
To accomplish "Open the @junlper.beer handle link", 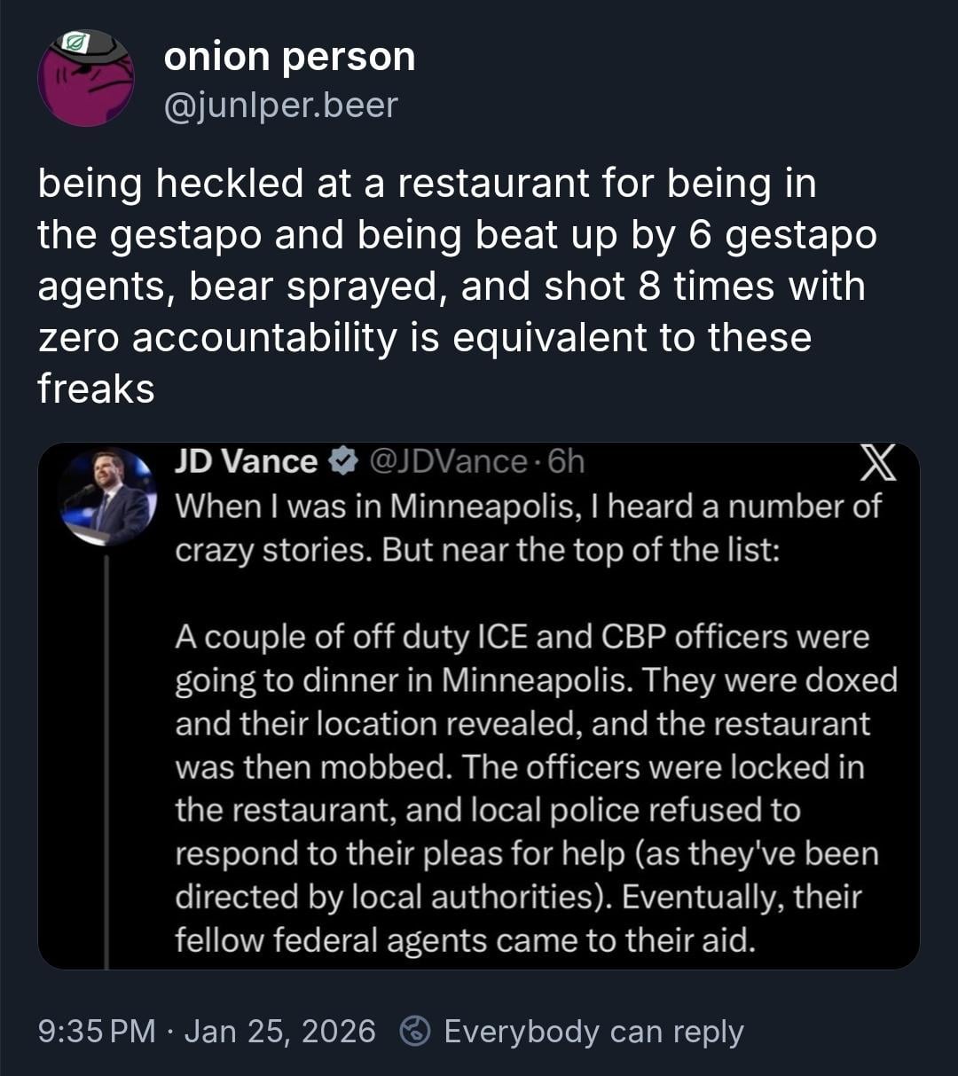I will (280, 105).
